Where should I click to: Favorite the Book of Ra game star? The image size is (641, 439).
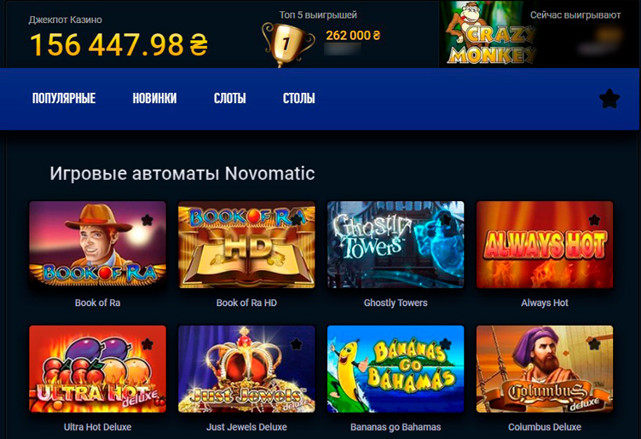click(x=147, y=220)
